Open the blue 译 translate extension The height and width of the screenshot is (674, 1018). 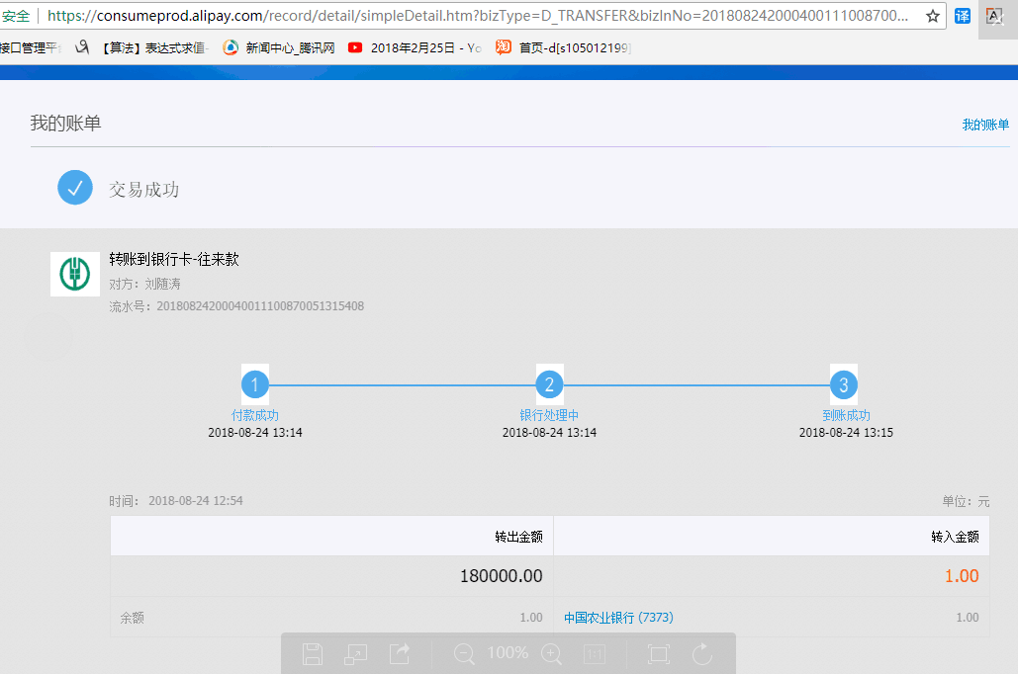[963, 16]
